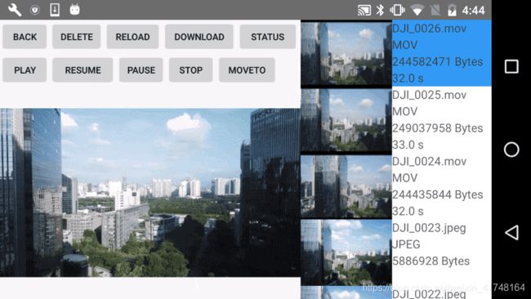Viewport: 531px width, 299px height.
Task: Pause the video with the PAUSE button
Action: point(141,70)
